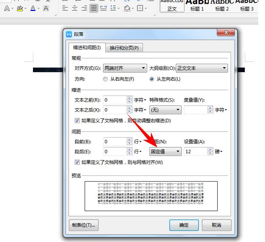Change 度量值 unit 字符 dropdown
The height and width of the screenshot is (242, 265).
(x=221, y=110)
